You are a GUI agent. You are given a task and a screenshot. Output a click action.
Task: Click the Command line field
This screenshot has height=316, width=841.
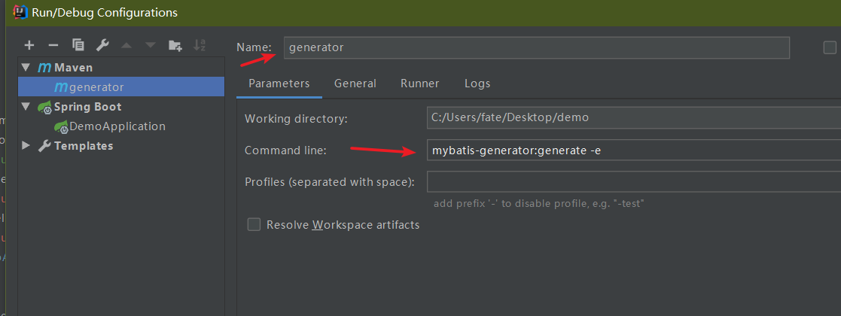tap(634, 150)
